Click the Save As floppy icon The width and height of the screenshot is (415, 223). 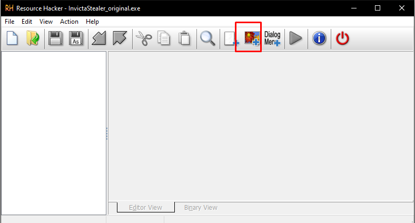76,38
